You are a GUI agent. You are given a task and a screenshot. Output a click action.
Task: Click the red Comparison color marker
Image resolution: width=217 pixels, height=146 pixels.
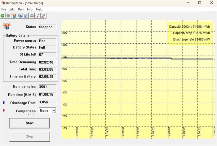coord(4,110)
